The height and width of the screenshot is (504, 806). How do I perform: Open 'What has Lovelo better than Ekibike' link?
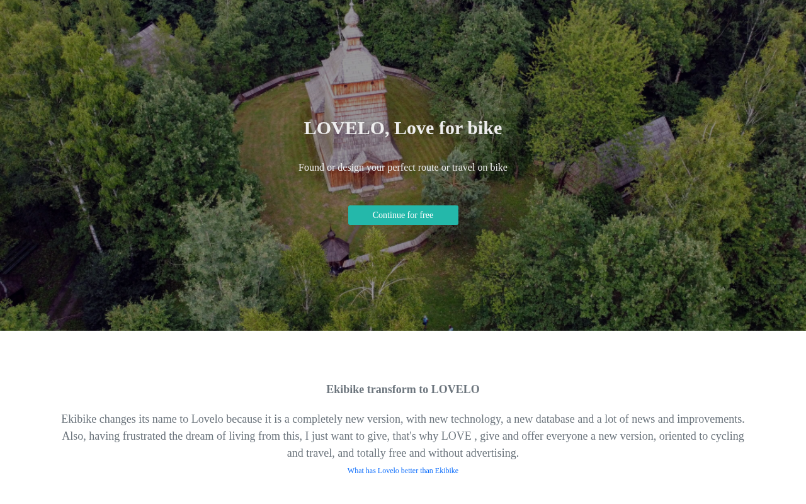pos(403,471)
